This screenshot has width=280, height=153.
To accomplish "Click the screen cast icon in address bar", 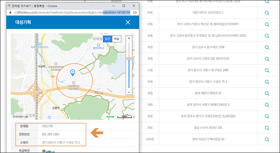I will click(135, 12).
